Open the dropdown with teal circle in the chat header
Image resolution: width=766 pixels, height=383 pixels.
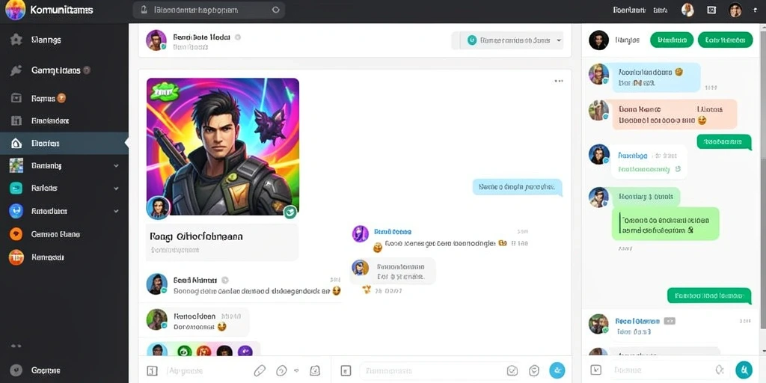coord(512,40)
